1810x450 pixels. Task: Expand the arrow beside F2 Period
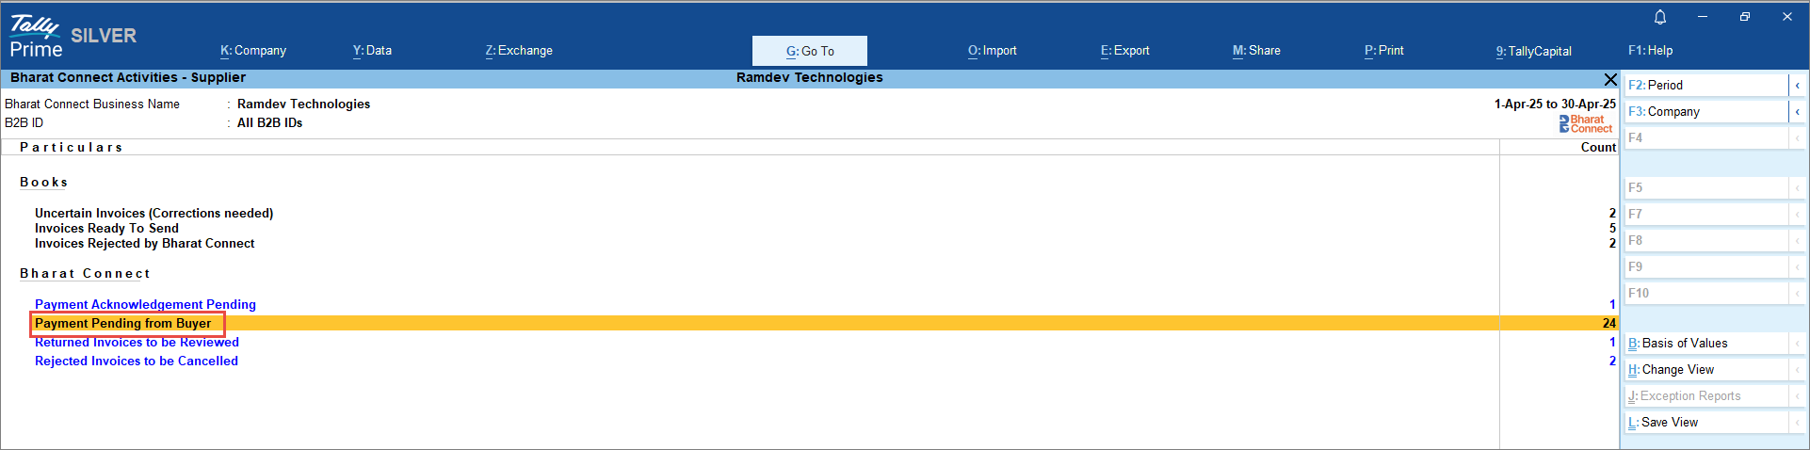pos(1797,86)
